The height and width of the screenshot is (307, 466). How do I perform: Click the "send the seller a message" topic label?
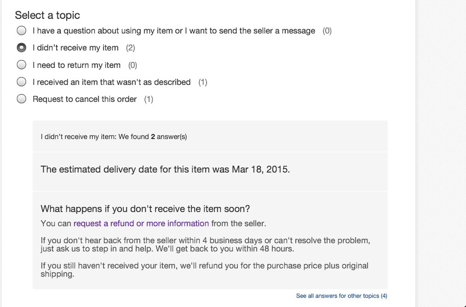(x=174, y=31)
